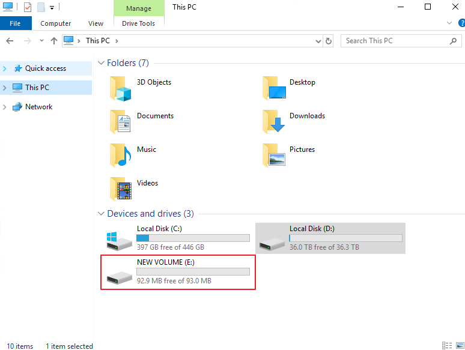Image resolution: width=465 pixels, height=350 pixels.
Task: Refresh the This PC view
Action: [328, 41]
